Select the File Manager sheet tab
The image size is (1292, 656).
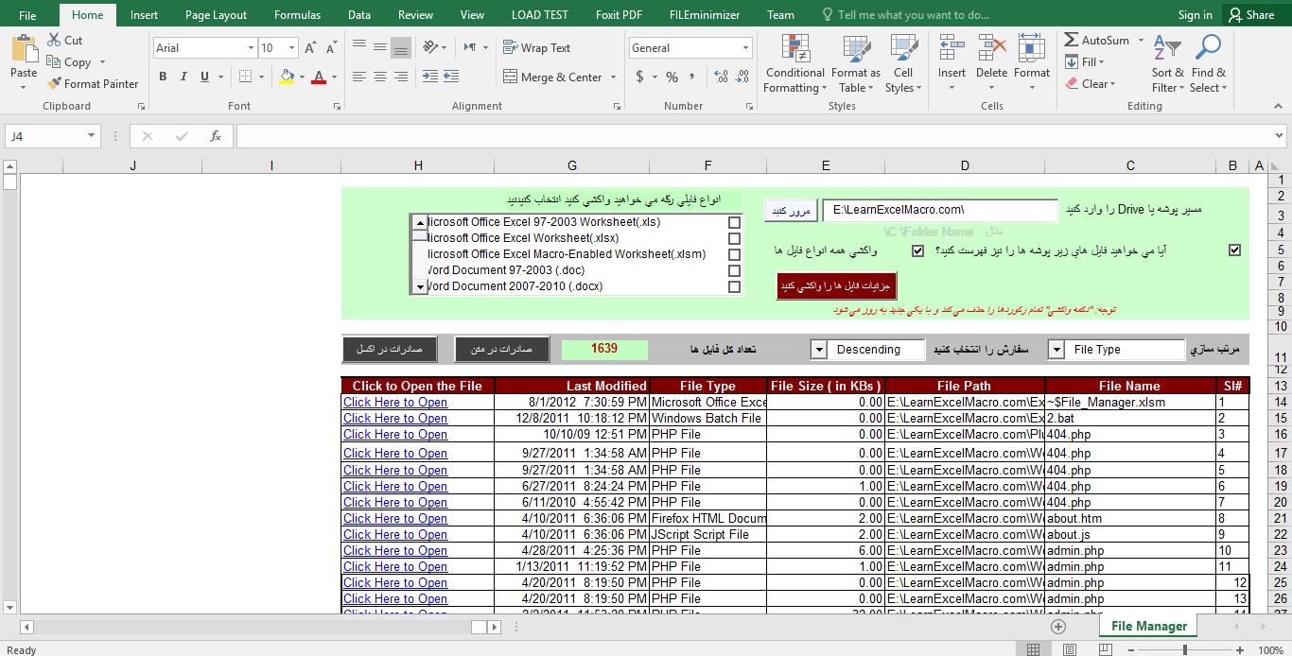[x=1149, y=626]
